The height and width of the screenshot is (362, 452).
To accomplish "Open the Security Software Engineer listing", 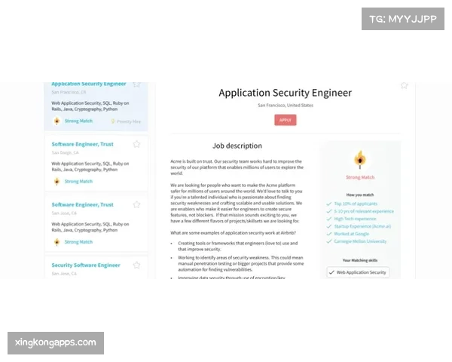I will (86, 265).
